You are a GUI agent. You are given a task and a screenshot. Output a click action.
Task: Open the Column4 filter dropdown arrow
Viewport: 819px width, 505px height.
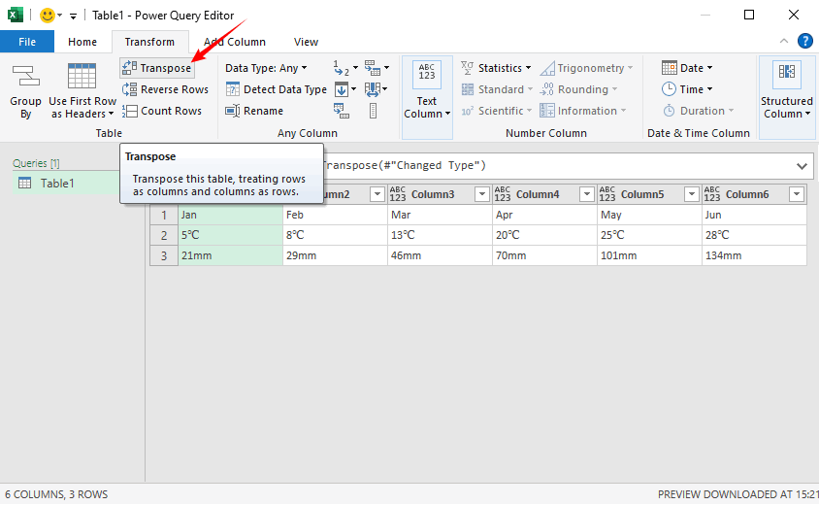tap(587, 194)
